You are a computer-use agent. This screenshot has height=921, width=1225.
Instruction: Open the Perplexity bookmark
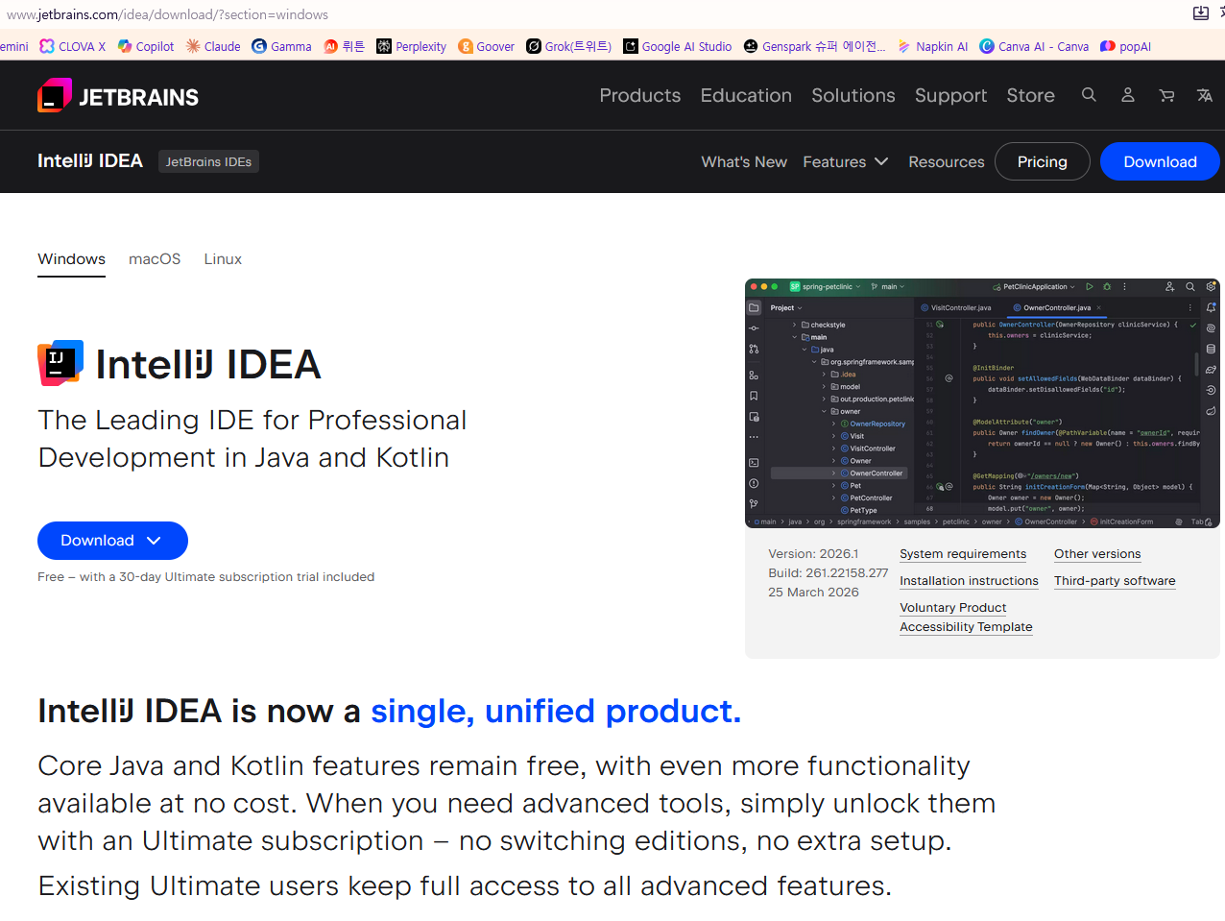click(x=412, y=46)
